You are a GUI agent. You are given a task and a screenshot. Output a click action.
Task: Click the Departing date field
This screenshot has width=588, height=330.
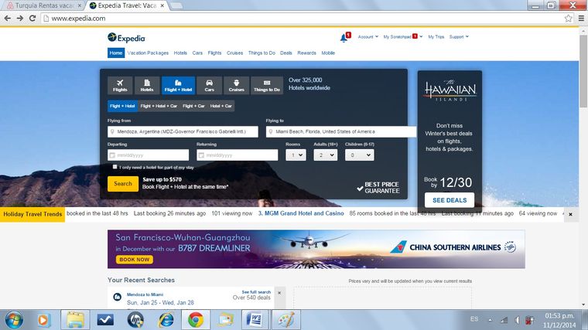[x=146, y=155]
